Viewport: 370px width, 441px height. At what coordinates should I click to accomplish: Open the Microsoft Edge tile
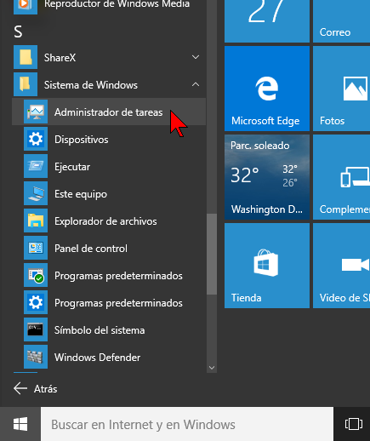pos(267,89)
